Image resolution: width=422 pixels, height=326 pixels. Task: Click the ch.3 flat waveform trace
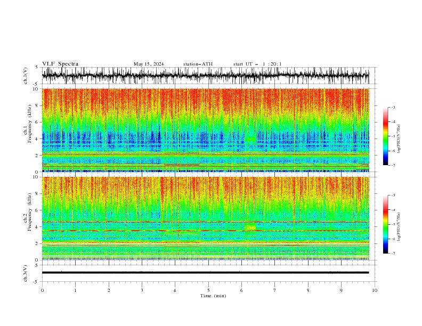point(205,273)
